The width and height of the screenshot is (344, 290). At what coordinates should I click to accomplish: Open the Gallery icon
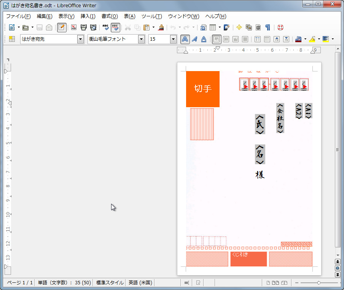coord(249,27)
